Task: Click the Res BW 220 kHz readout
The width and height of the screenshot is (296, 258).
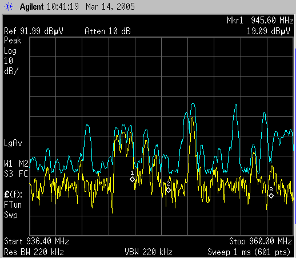Action: pos(34,252)
